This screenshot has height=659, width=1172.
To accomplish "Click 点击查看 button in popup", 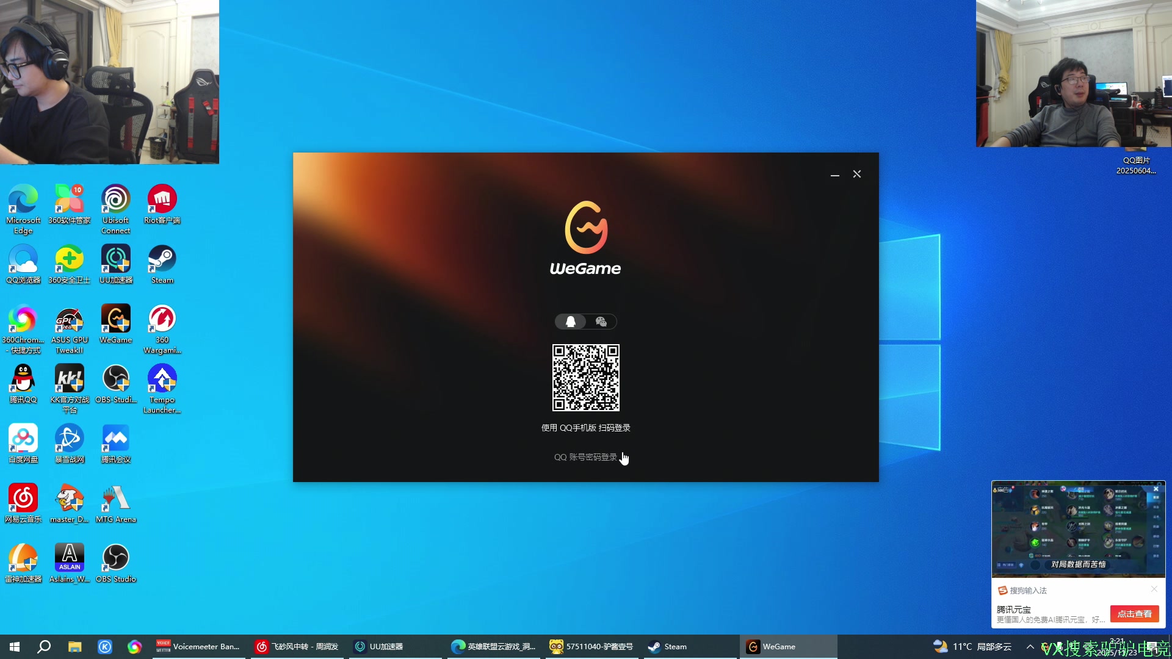I will click(1134, 614).
